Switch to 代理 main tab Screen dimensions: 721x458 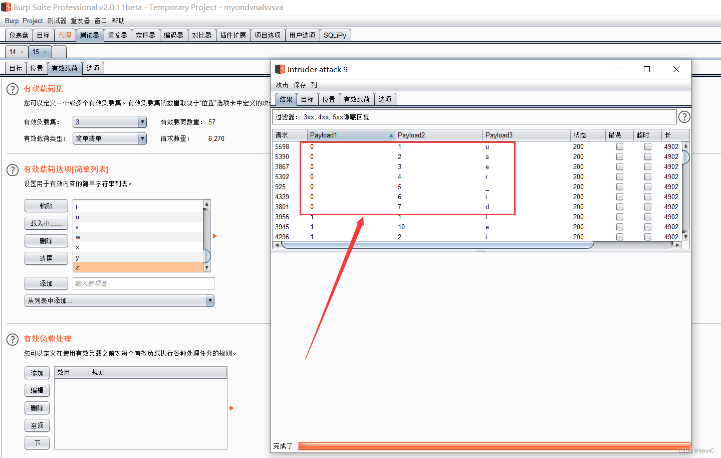coord(65,35)
